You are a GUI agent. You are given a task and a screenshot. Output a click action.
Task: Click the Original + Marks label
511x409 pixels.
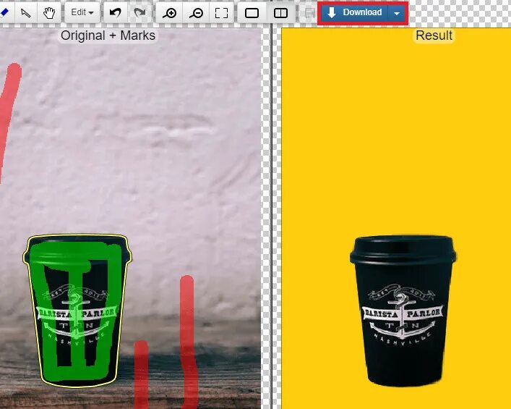[108, 35]
